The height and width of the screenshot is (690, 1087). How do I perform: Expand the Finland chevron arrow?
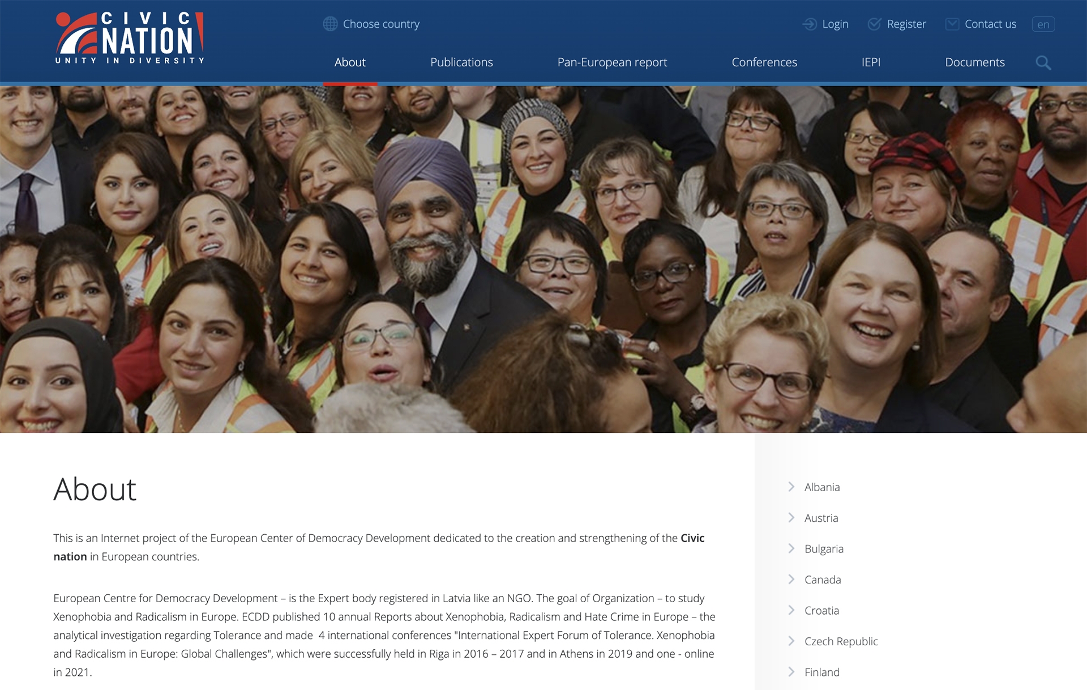click(791, 672)
